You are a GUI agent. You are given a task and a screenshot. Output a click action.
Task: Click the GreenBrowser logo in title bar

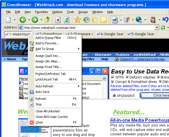(x=4, y=5)
